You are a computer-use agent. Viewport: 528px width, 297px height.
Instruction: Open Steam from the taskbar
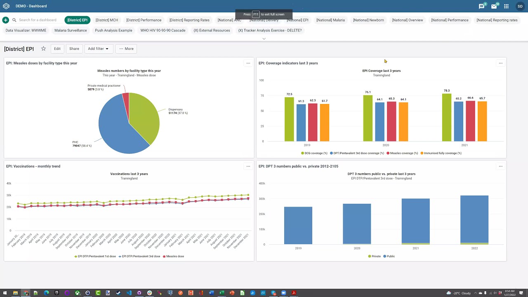pos(118,293)
